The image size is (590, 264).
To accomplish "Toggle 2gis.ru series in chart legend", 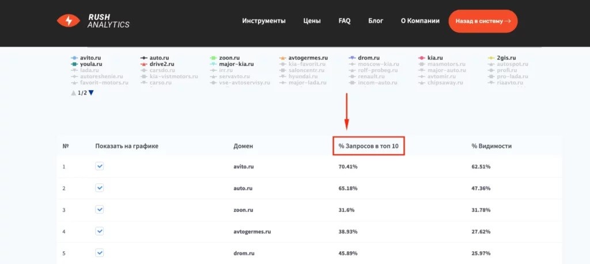I will (502, 58).
